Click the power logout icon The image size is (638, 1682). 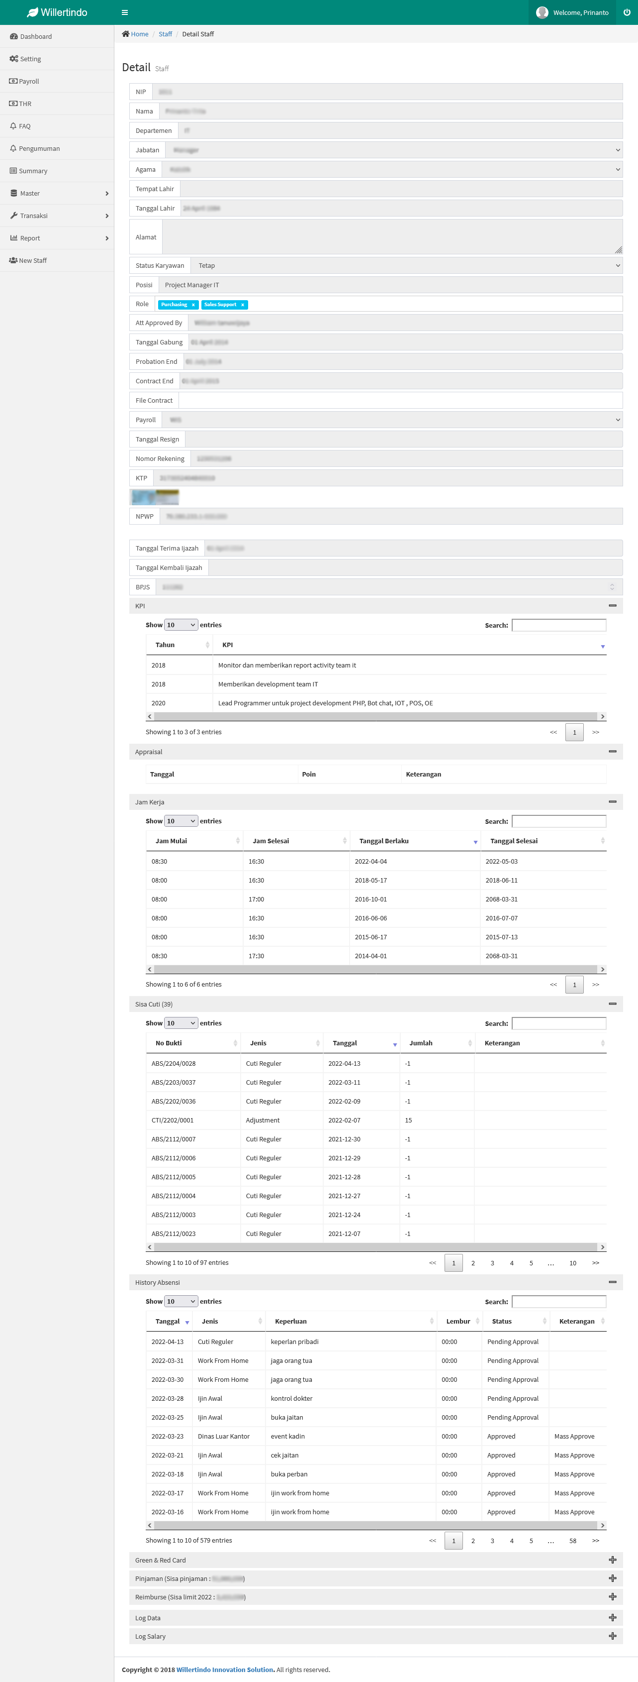click(x=626, y=12)
